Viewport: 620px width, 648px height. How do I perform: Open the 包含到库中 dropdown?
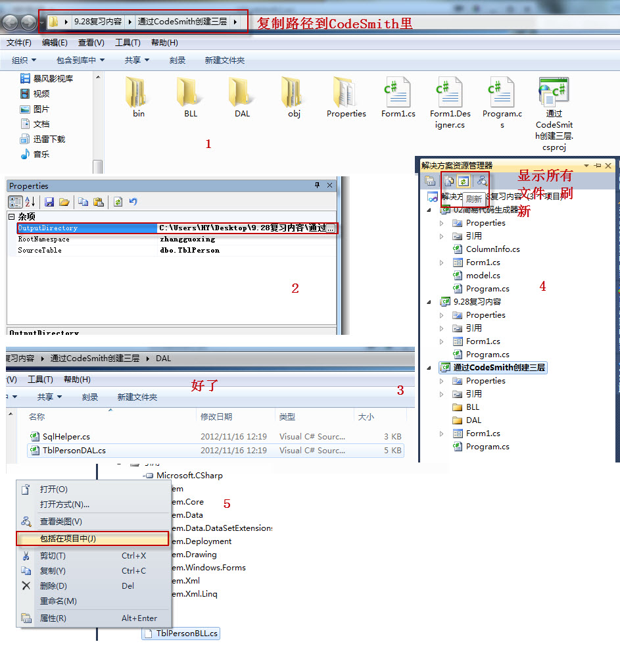pos(81,61)
